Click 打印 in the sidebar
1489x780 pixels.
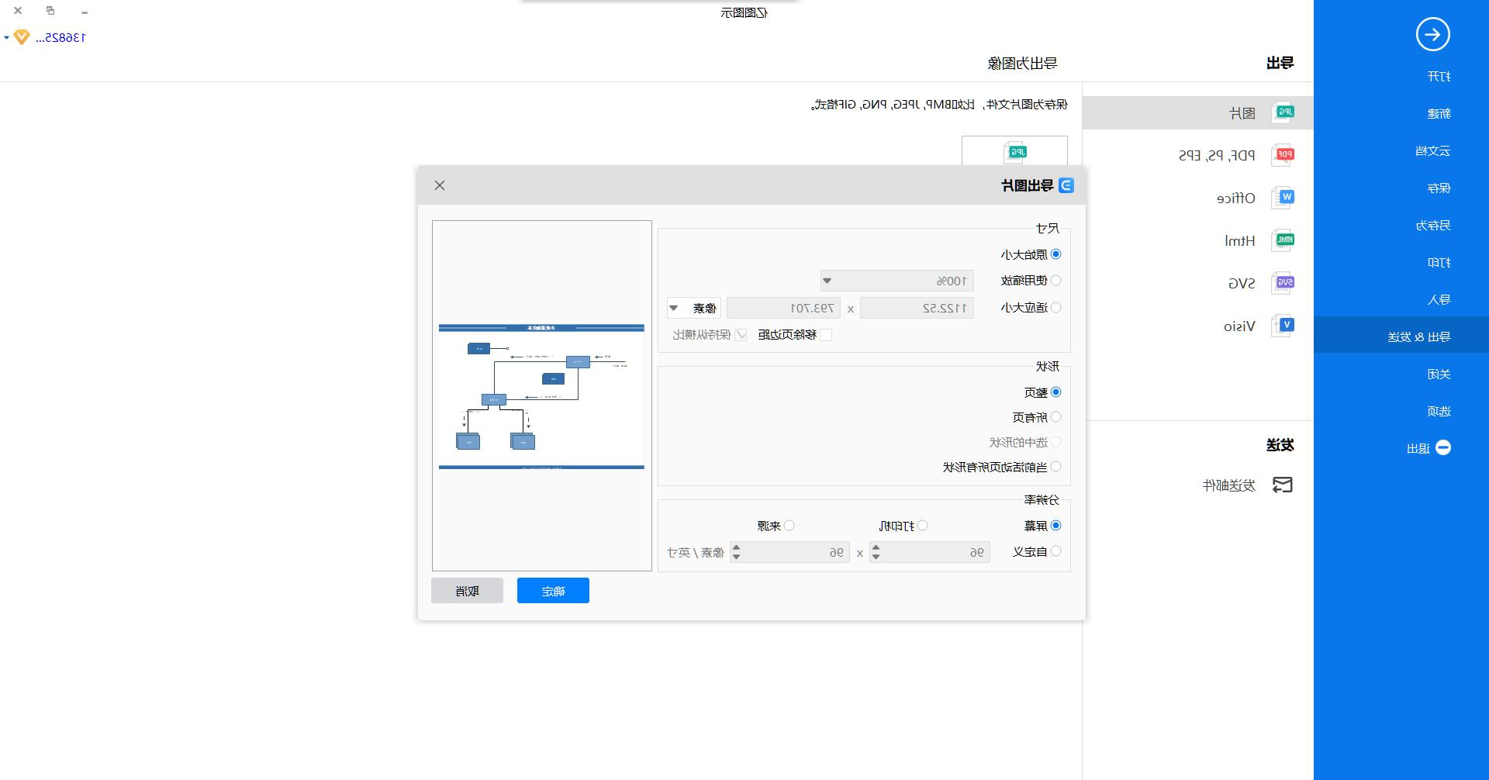(x=1439, y=262)
